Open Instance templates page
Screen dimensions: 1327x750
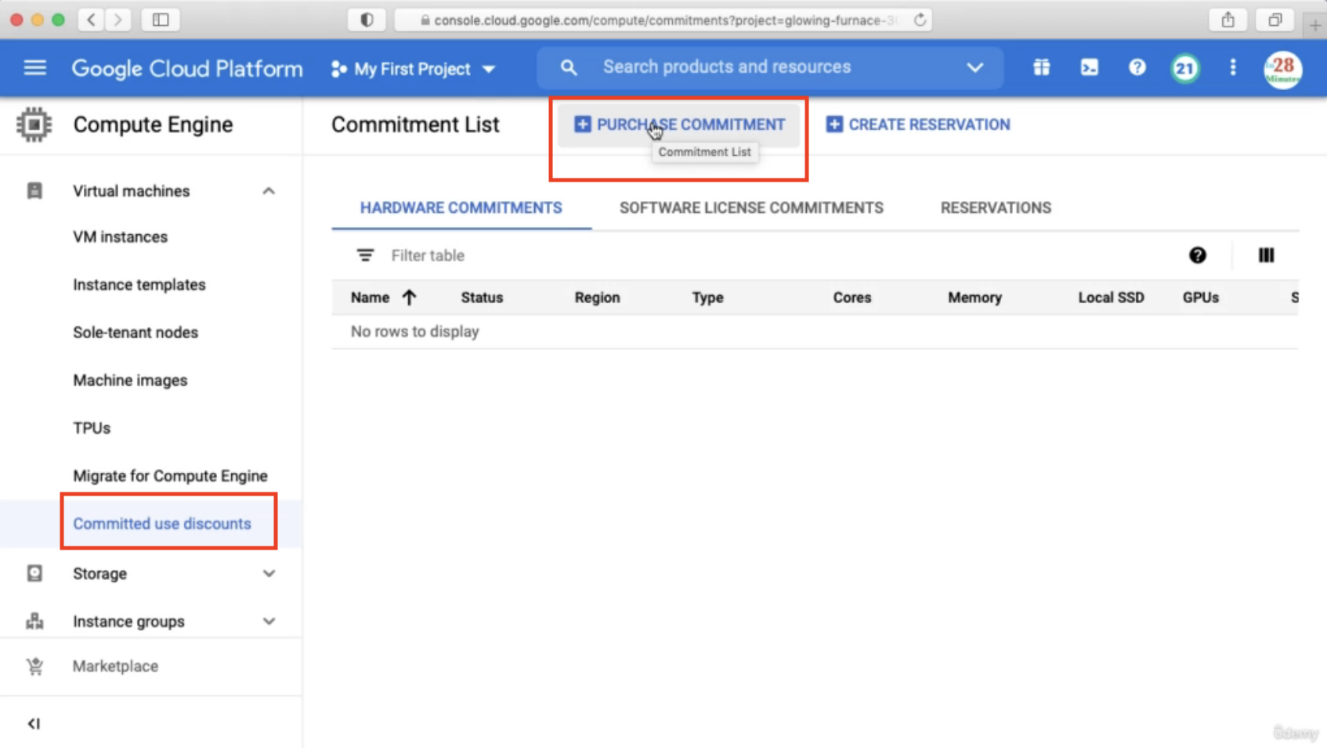pos(139,285)
